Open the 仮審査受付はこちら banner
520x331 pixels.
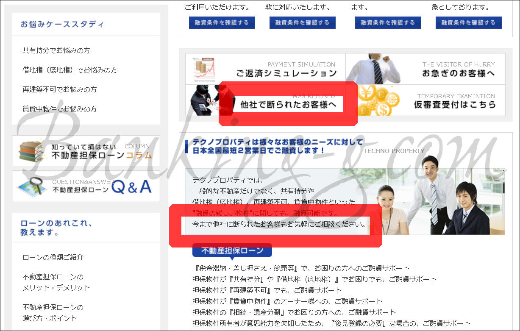425,100
